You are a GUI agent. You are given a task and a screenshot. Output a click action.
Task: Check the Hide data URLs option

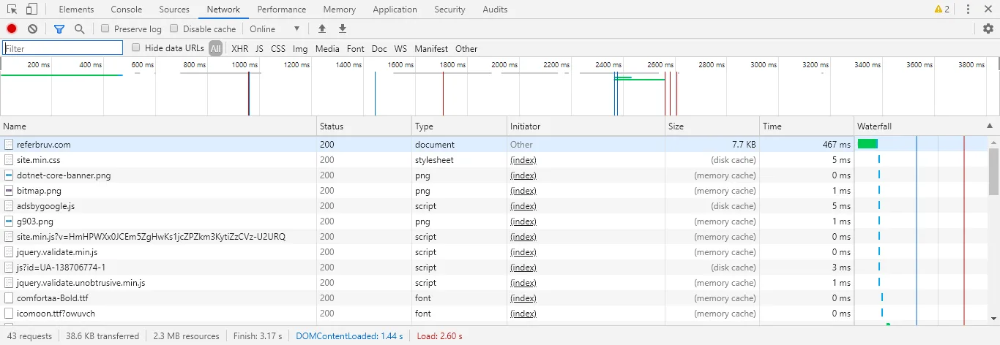click(136, 48)
